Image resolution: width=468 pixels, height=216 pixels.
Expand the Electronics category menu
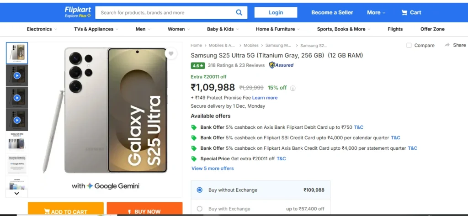tap(42, 29)
